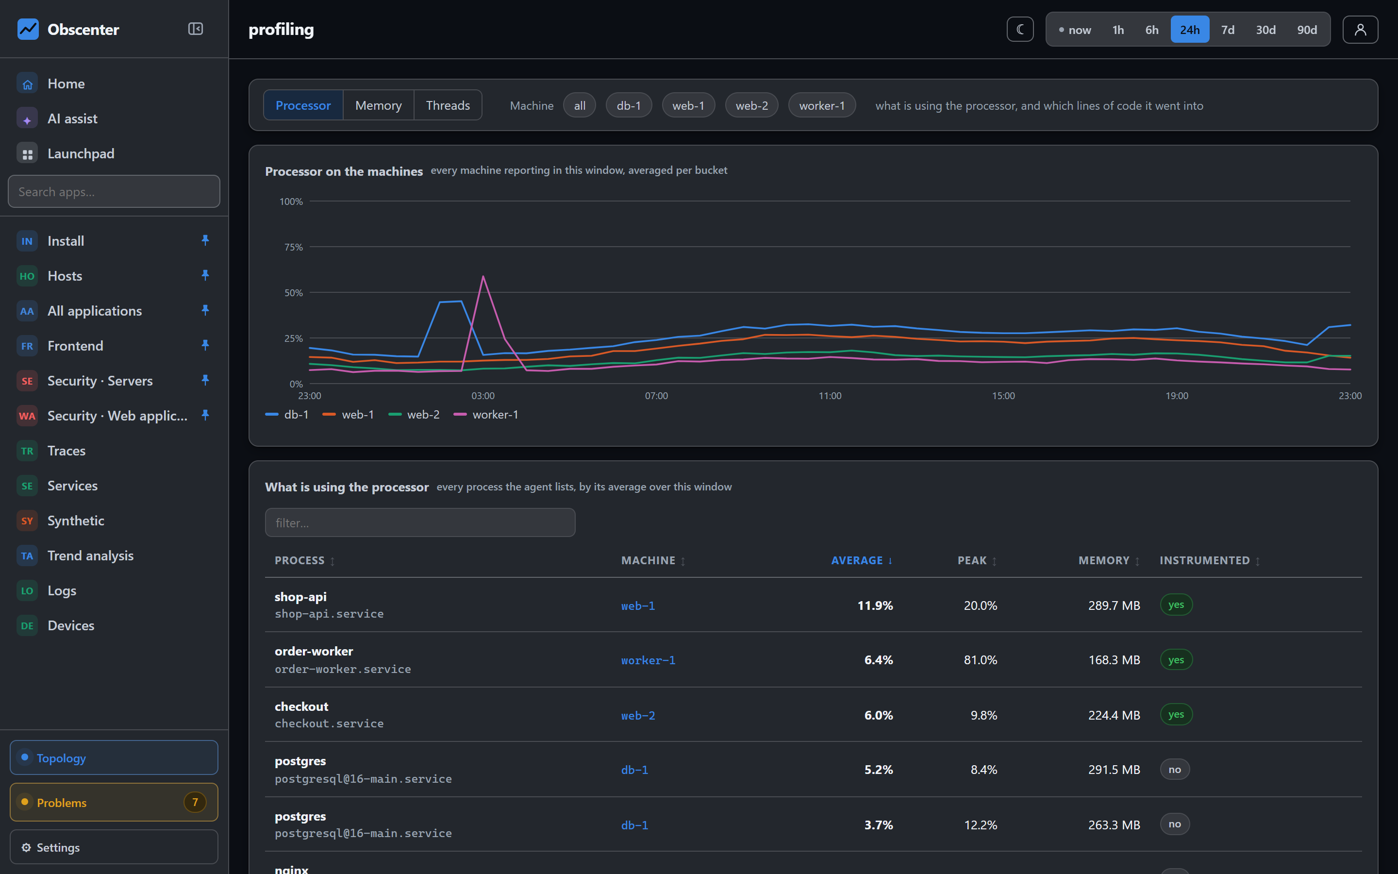Focus the process filter field

420,522
